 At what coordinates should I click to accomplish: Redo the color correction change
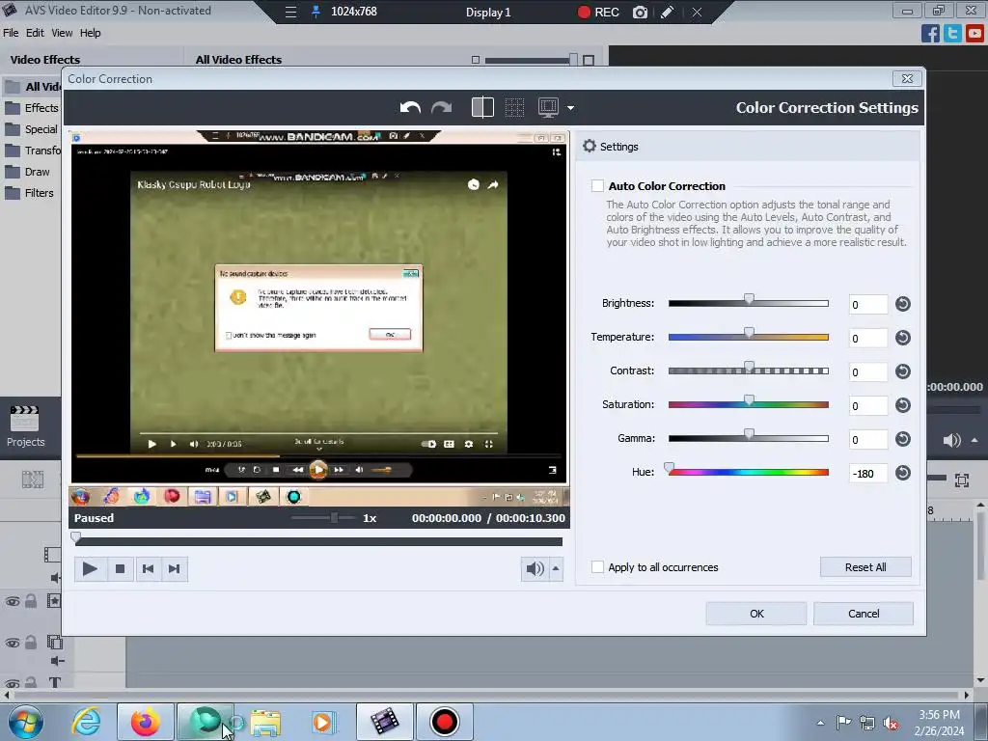(x=442, y=108)
